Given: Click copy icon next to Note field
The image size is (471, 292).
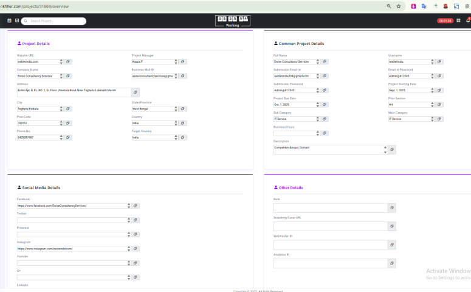Looking at the screenshot, I should click(392, 208).
